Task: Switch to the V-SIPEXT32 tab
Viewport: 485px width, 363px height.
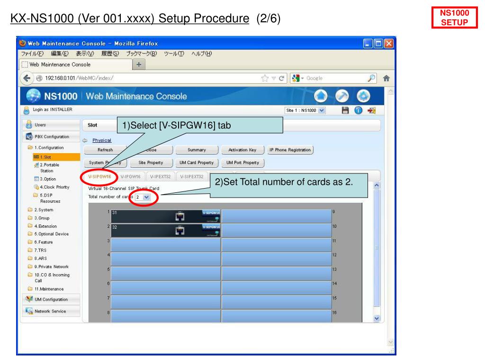Action: [192, 177]
